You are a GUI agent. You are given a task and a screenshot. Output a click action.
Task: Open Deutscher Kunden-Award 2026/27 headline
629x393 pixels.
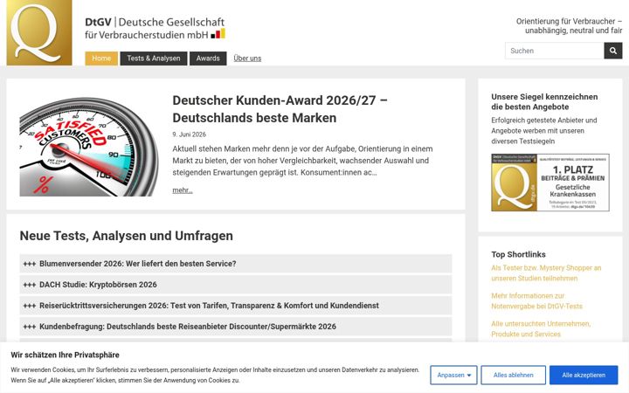click(280, 108)
